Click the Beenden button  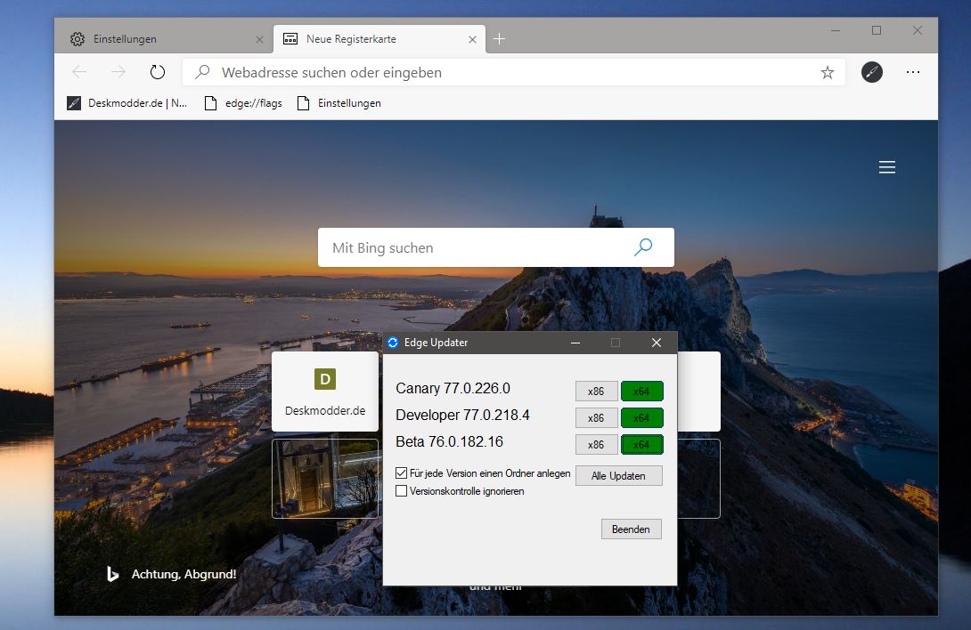point(631,529)
